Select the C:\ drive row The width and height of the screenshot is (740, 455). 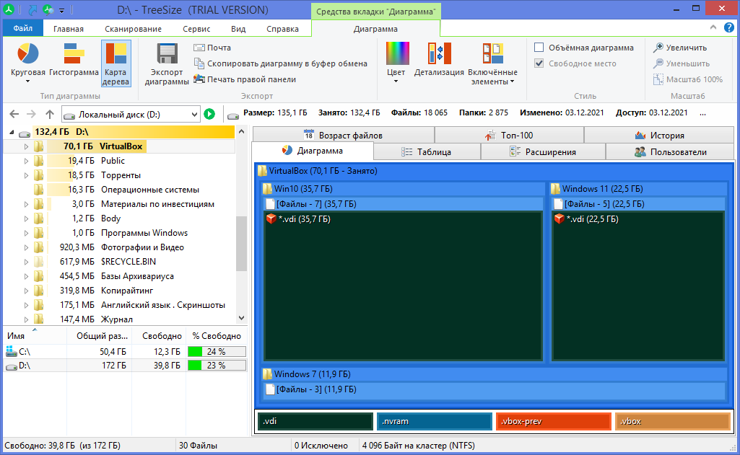coord(126,352)
